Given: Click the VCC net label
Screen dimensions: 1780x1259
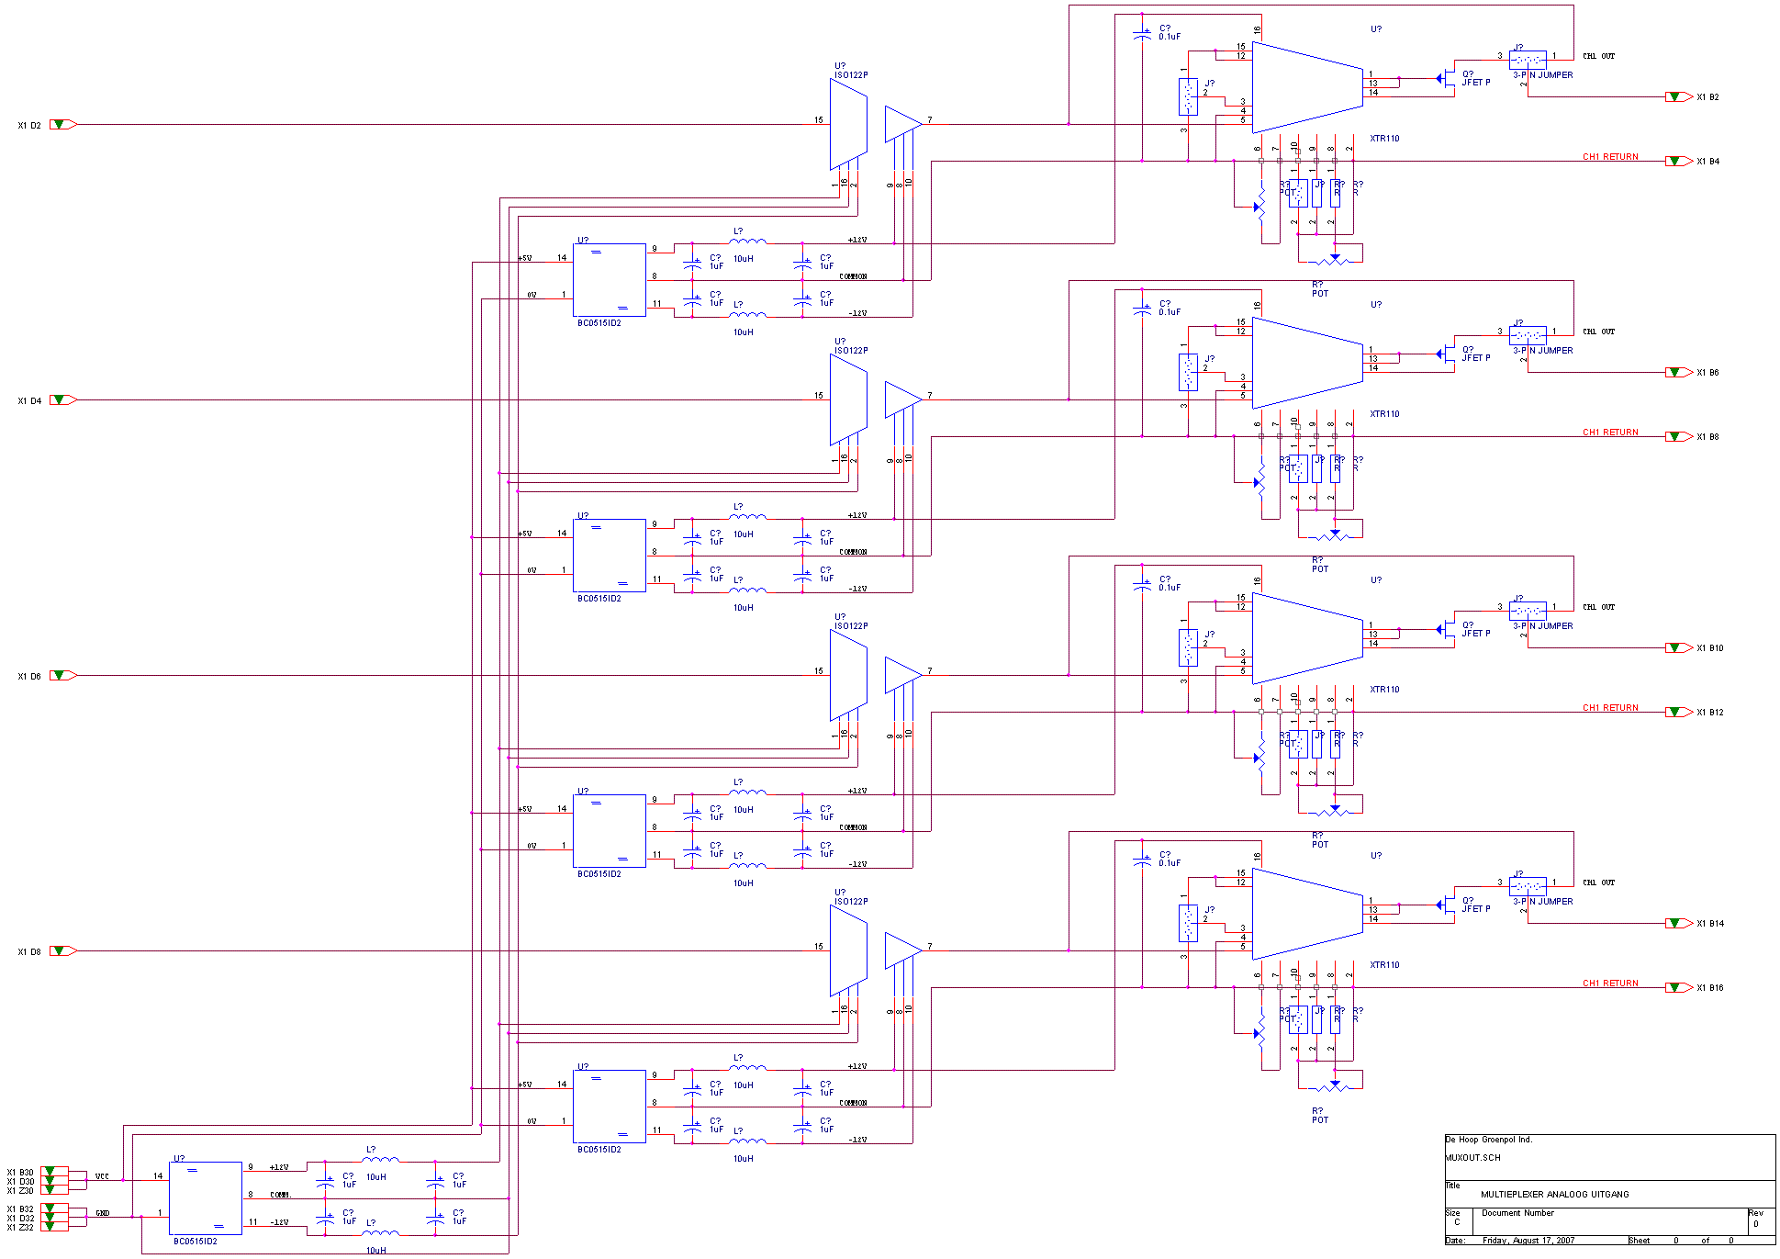Looking at the screenshot, I should click(102, 1176).
